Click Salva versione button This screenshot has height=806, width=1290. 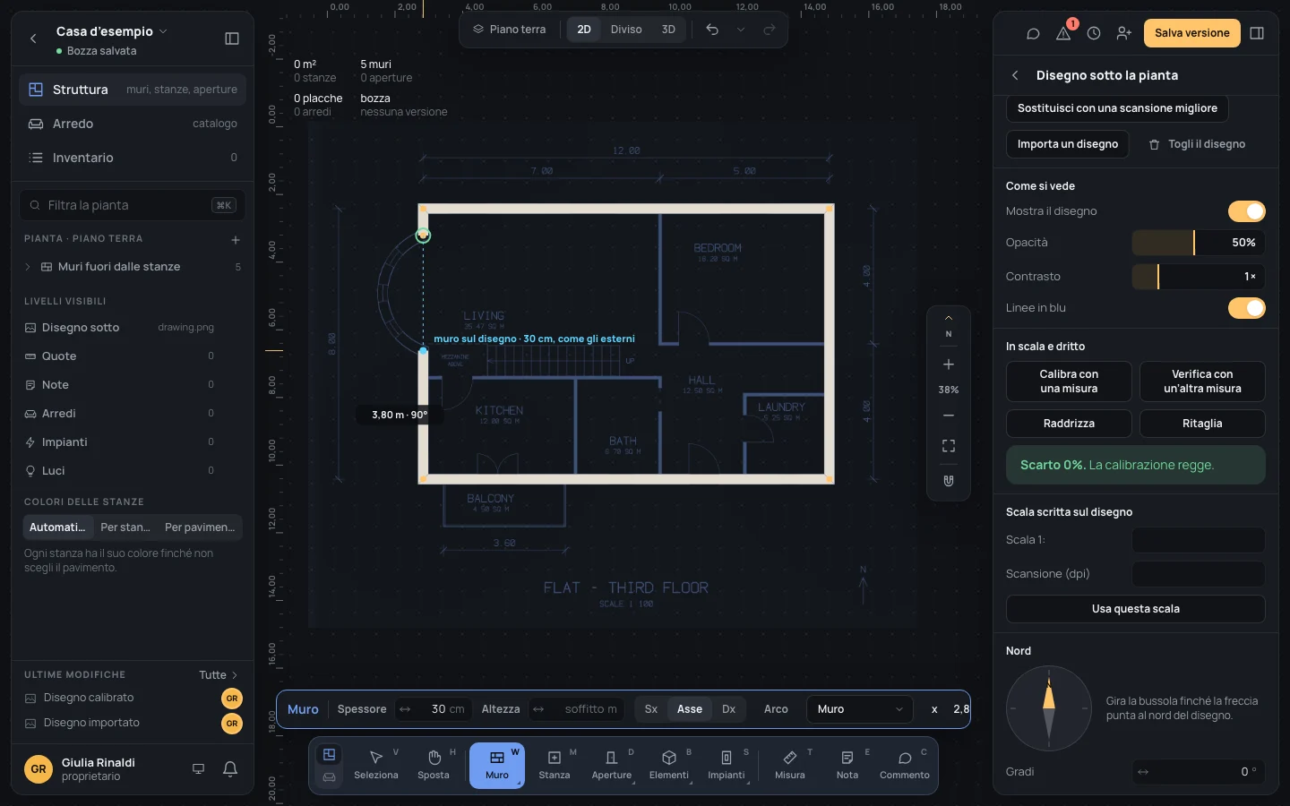point(1192,33)
